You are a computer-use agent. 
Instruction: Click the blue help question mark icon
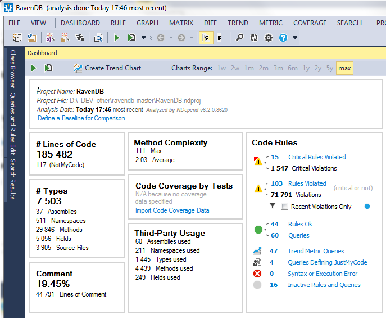[283, 38]
